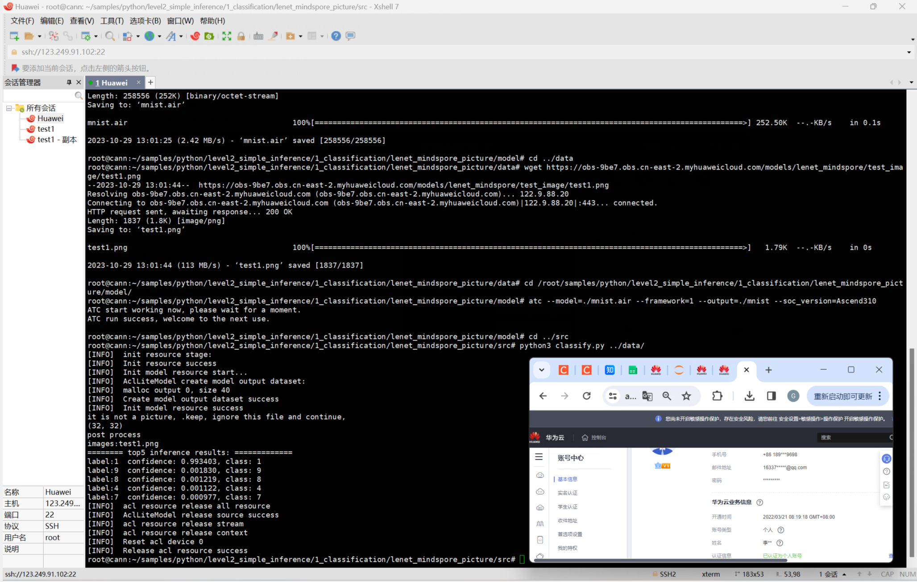The width and height of the screenshot is (917, 582).
Task: Click the new session toolbar icon
Action: 14,36
